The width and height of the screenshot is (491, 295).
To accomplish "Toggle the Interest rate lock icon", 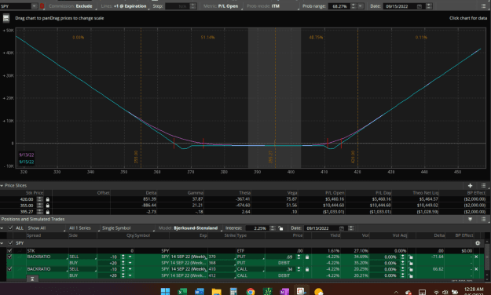I will click(x=280, y=228).
